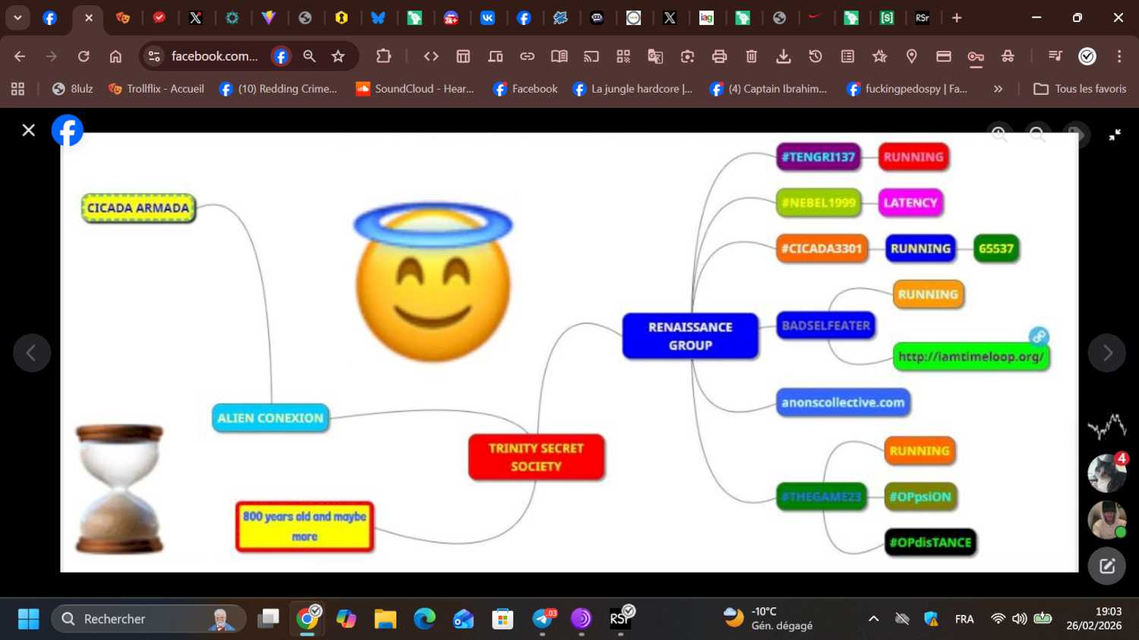Go back to the previous photo
Viewport: 1139px width, 640px height.
pos(32,353)
